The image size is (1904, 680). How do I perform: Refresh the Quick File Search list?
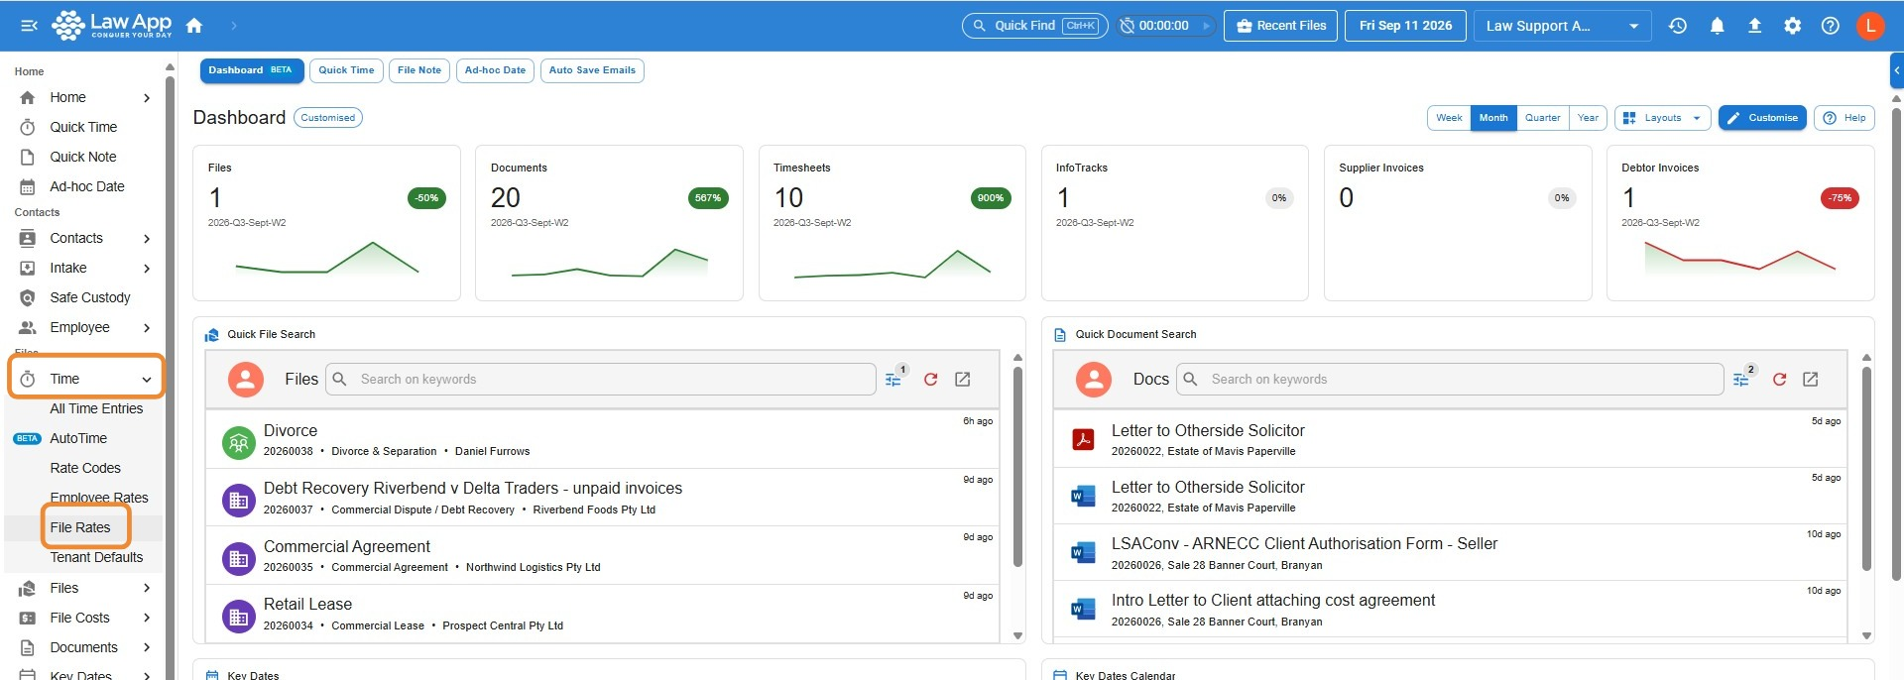pyautogui.click(x=930, y=380)
